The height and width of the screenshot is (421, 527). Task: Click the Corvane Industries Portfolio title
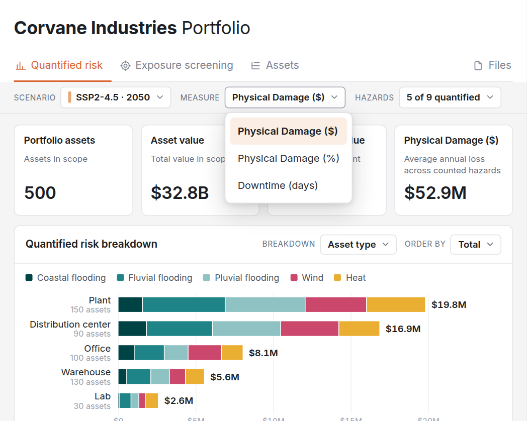tap(132, 28)
